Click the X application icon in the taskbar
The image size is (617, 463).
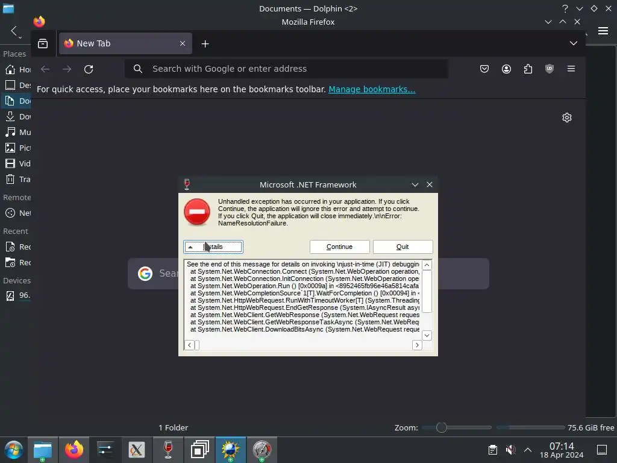[x=137, y=450]
